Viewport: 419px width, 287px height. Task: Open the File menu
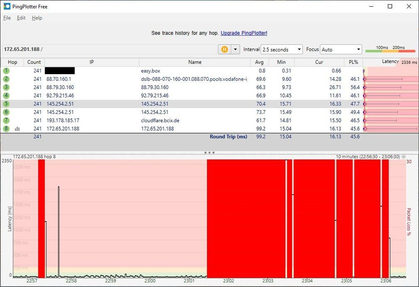(x=7, y=18)
